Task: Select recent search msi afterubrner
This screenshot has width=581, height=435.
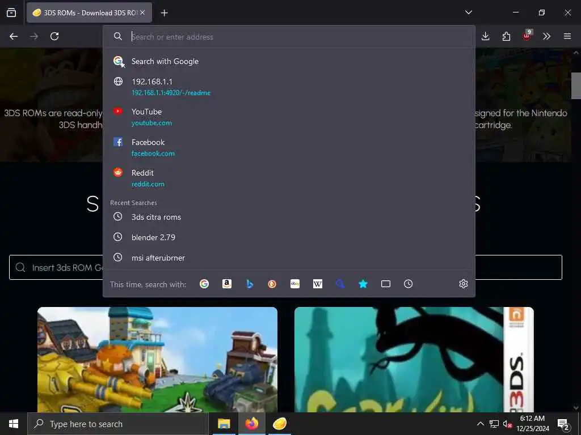Action: [x=289, y=258]
